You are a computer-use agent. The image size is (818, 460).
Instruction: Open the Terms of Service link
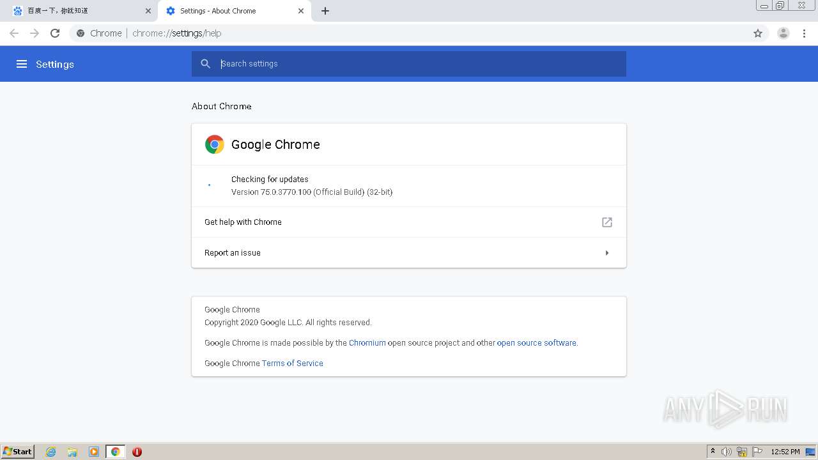pyautogui.click(x=293, y=364)
